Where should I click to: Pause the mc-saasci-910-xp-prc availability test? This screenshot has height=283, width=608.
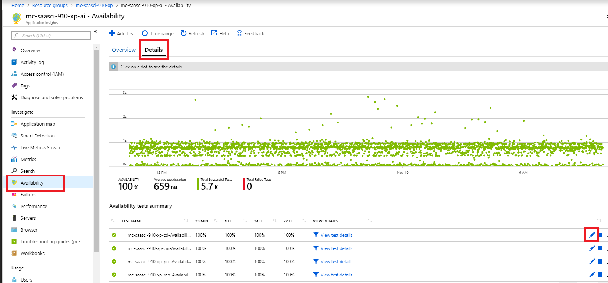click(600, 261)
